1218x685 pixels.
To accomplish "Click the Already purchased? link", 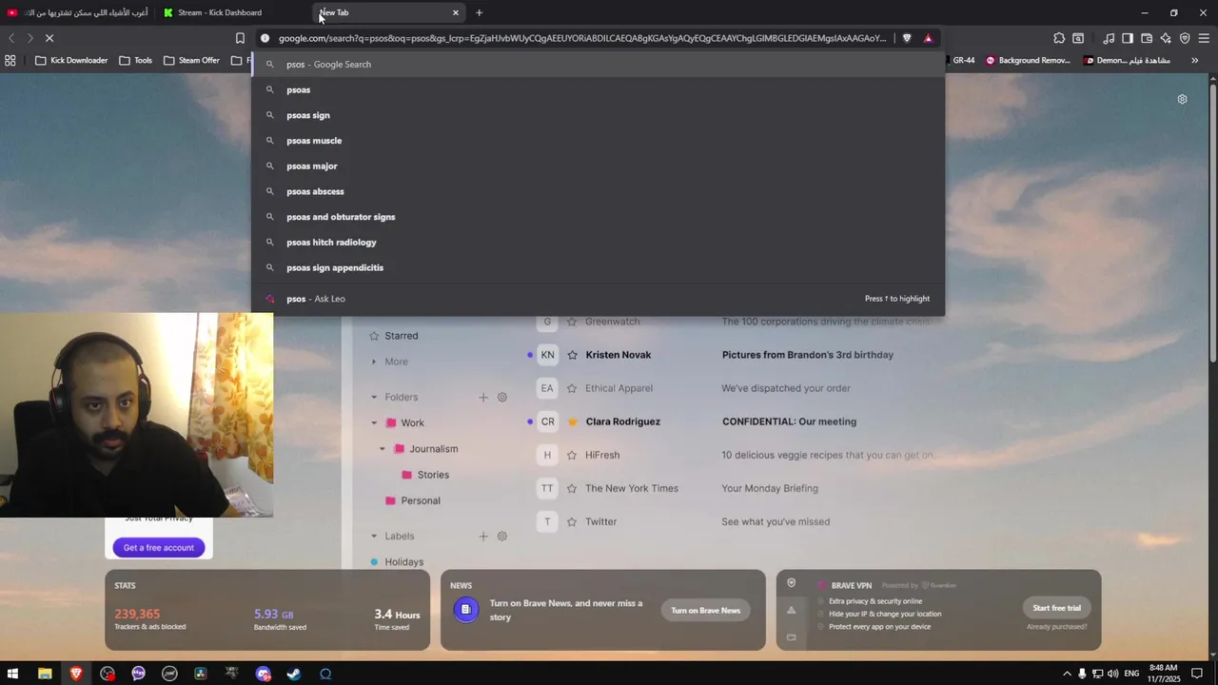I will tap(1056, 627).
